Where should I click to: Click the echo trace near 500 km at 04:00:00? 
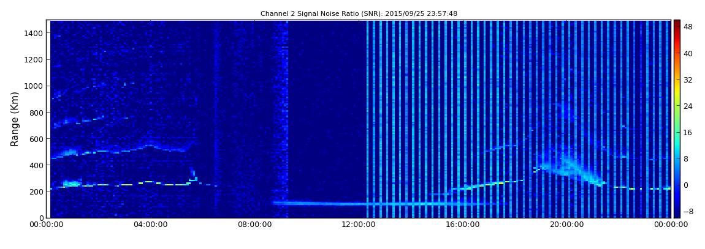(150, 147)
